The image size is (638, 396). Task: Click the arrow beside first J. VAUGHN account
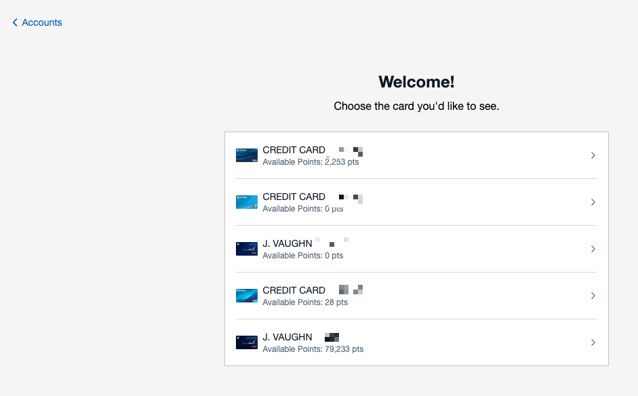(593, 248)
